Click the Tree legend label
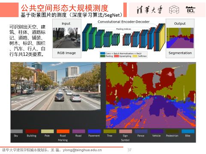Image resolution: width=206 pixels, height=154 pixels. click(110, 136)
